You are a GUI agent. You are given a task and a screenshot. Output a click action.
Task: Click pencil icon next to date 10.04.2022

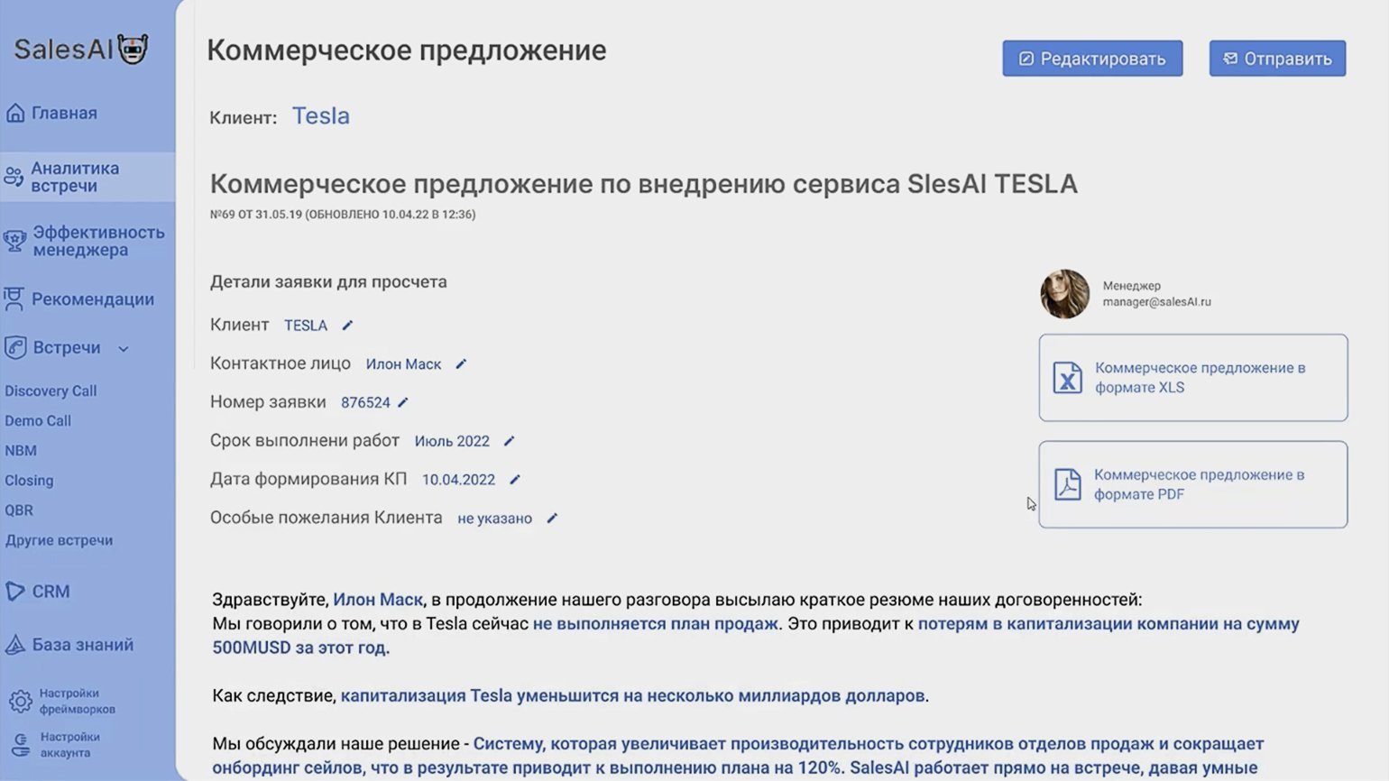[515, 480]
